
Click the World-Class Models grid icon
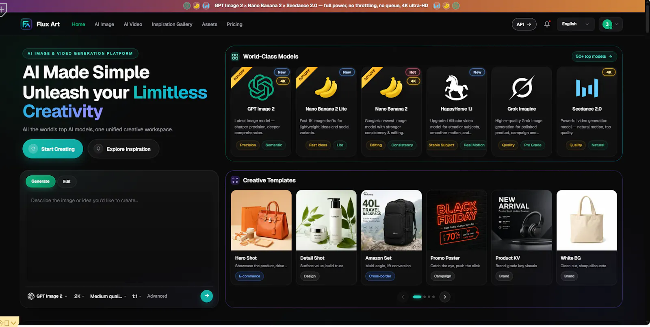point(235,57)
